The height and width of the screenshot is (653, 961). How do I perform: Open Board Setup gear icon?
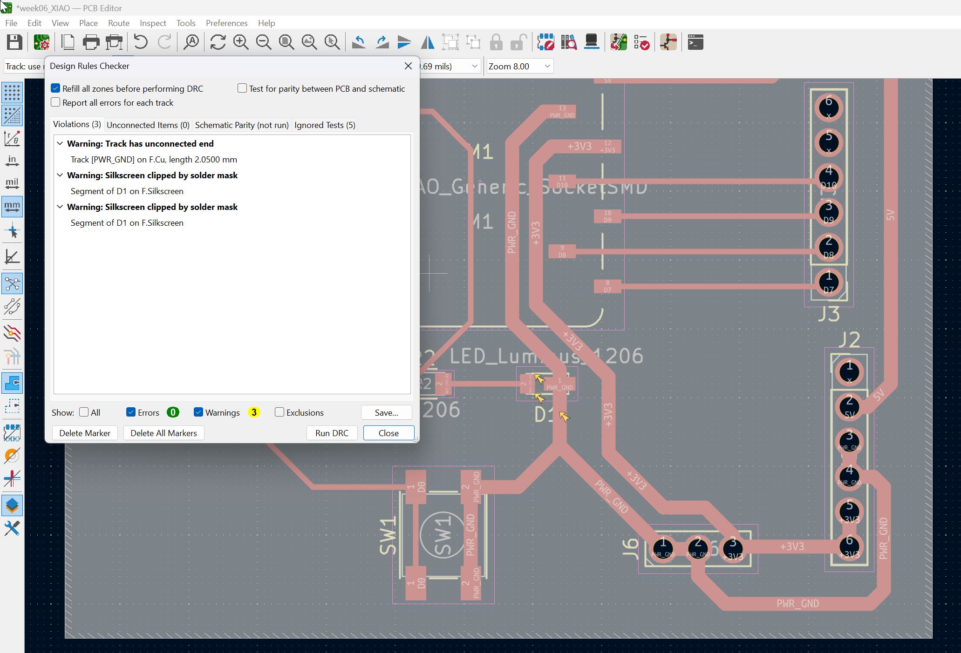point(42,42)
